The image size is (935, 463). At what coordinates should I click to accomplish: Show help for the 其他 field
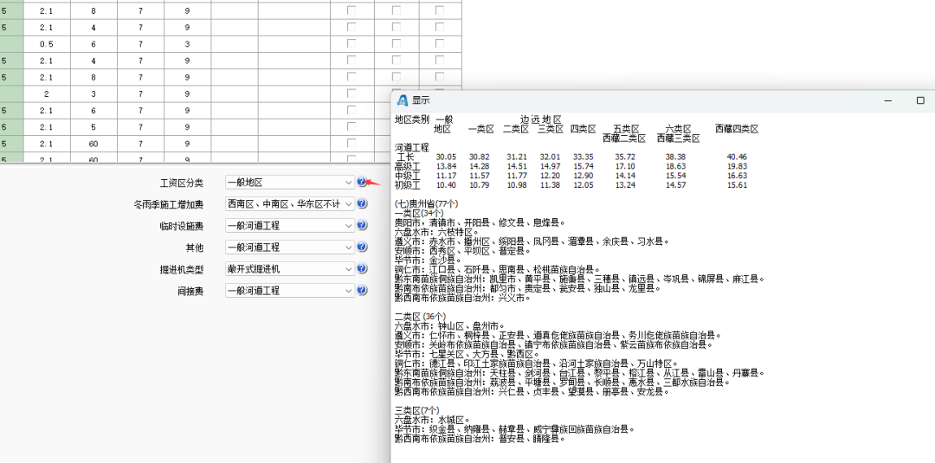tap(362, 248)
